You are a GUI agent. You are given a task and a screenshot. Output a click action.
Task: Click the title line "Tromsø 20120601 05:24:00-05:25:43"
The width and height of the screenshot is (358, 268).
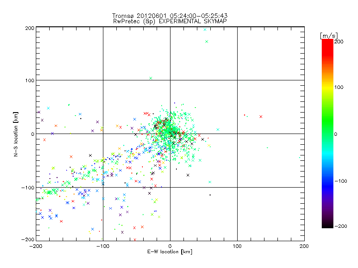tap(170, 16)
